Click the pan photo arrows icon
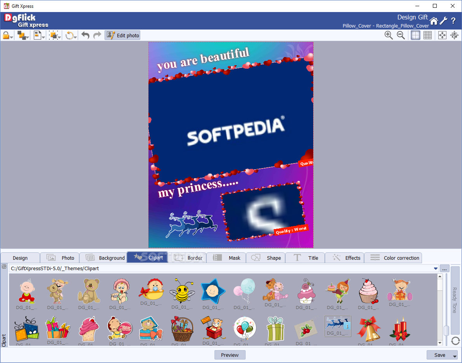Viewport: 462px width, 363px height. (454, 35)
